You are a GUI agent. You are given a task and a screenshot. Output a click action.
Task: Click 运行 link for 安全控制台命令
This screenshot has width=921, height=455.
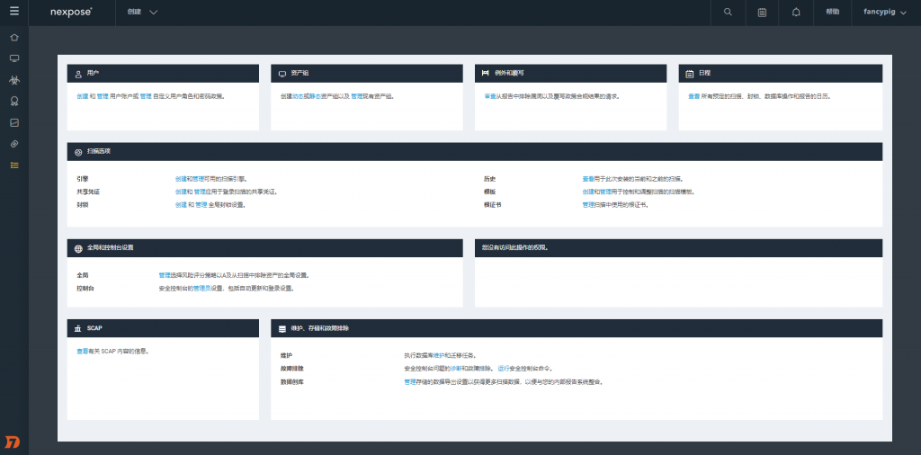tap(504, 369)
